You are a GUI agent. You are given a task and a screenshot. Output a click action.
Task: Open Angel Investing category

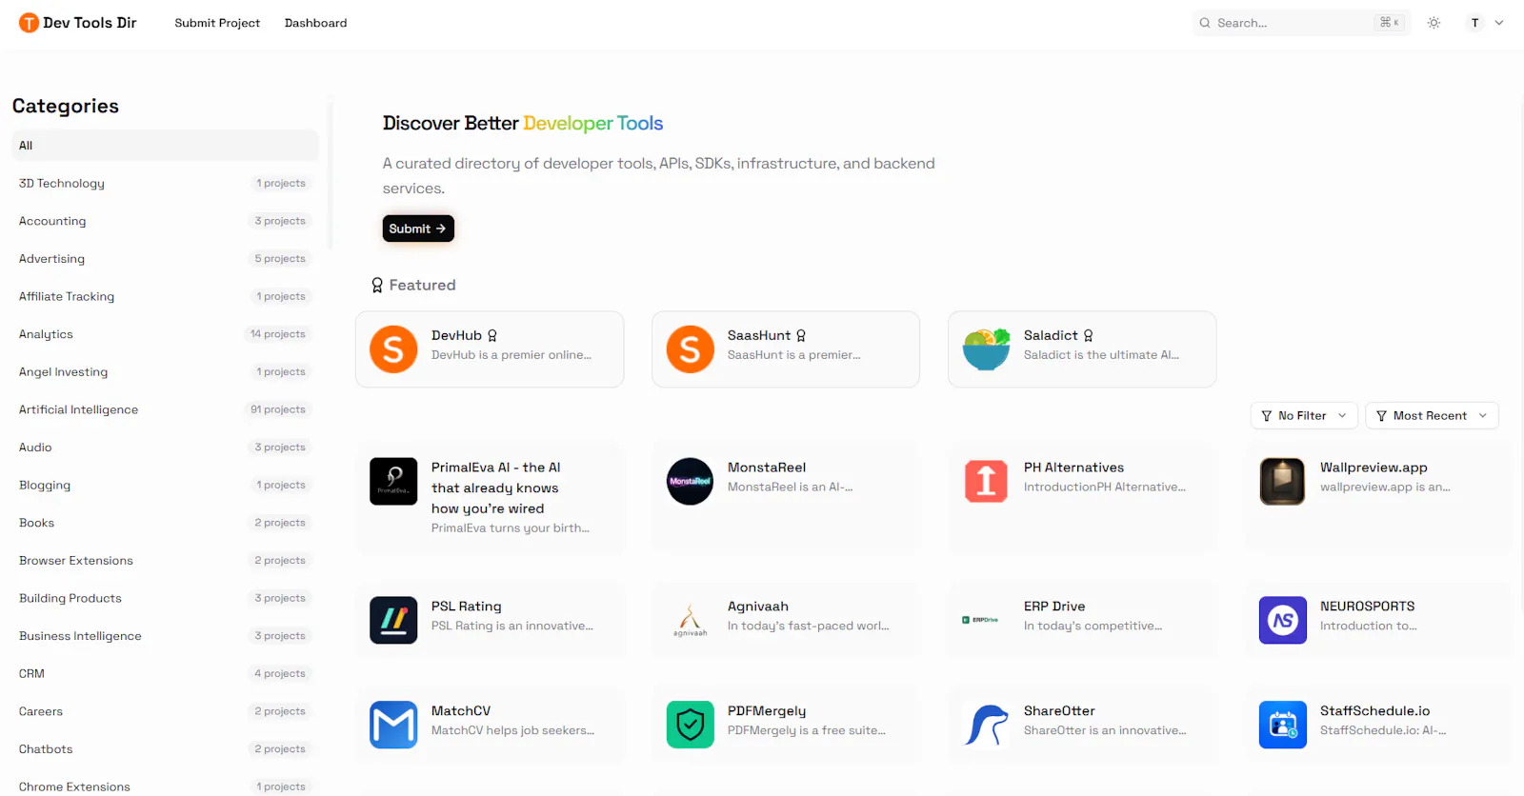coord(166,371)
